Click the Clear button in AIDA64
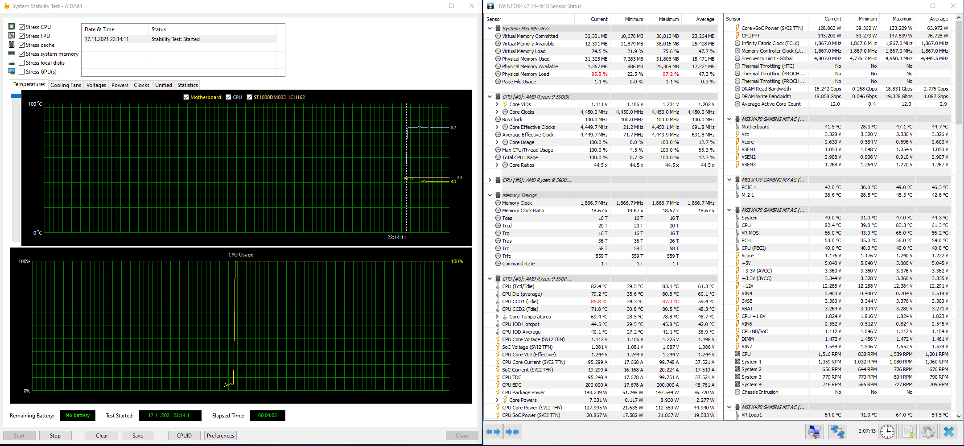This screenshot has height=446, width=964. [x=102, y=436]
